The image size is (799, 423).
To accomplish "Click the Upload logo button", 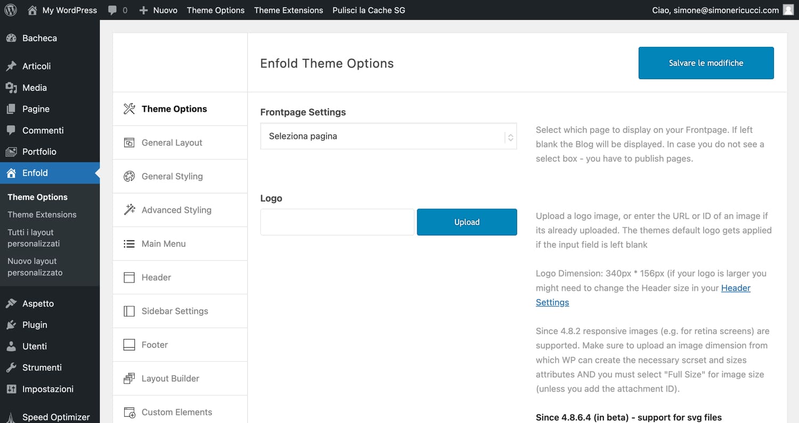I will click(467, 222).
